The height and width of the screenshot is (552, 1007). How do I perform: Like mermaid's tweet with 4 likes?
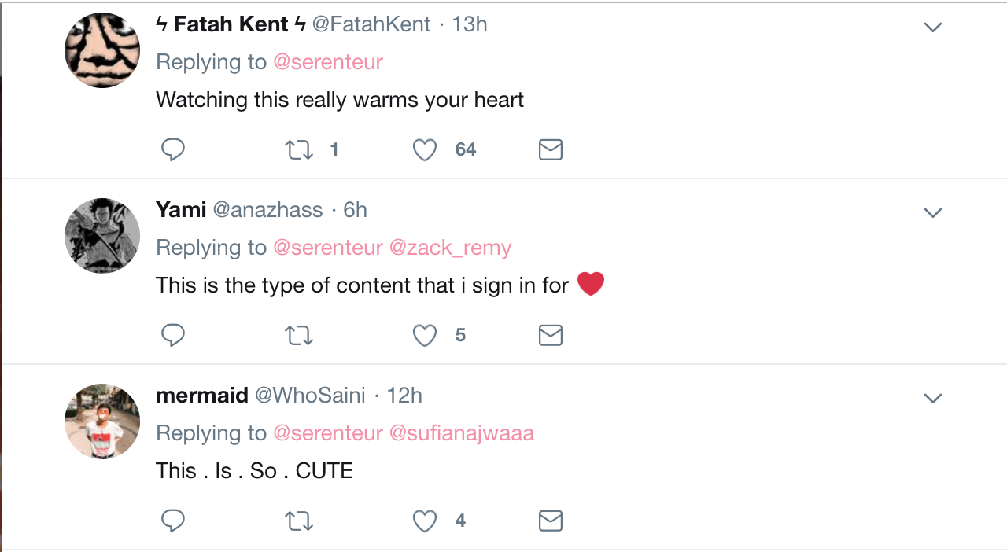click(425, 521)
